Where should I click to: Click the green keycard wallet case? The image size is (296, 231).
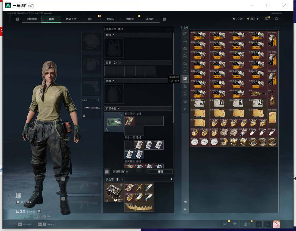114,122
